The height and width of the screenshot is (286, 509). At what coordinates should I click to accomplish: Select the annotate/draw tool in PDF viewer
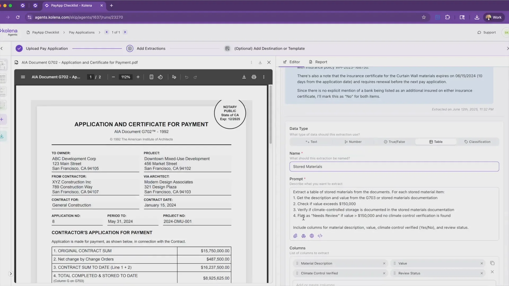point(174,77)
